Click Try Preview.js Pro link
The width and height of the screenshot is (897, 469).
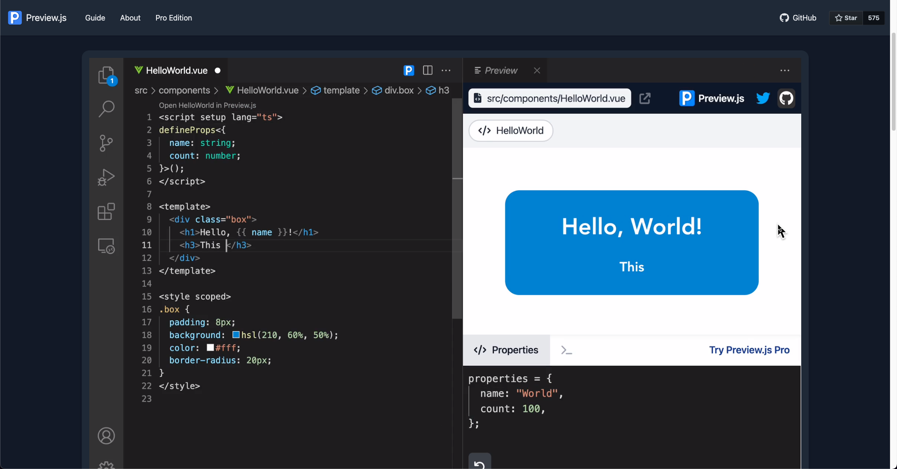pos(749,350)
